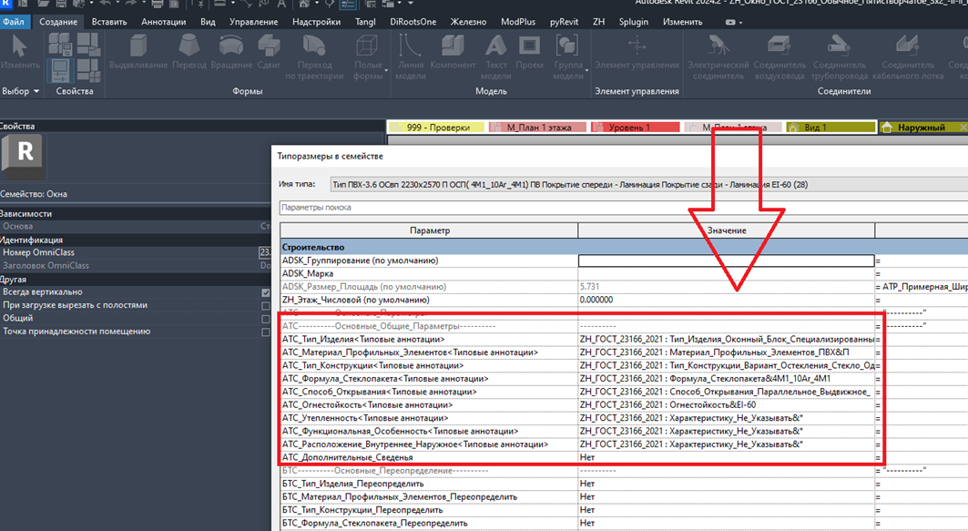The image size is (968, 531).
Task: Click the Номер OmniClass value field
Action: coord(265,252)
